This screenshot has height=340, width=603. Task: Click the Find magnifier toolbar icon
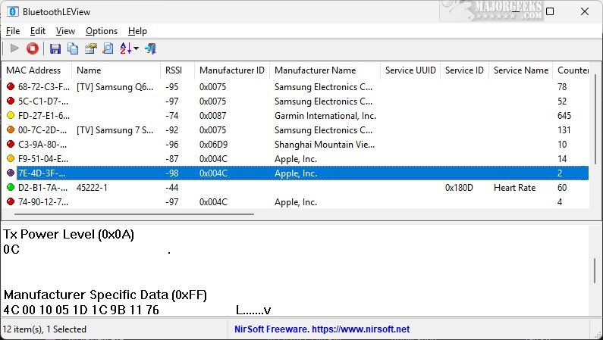point(108,48)
